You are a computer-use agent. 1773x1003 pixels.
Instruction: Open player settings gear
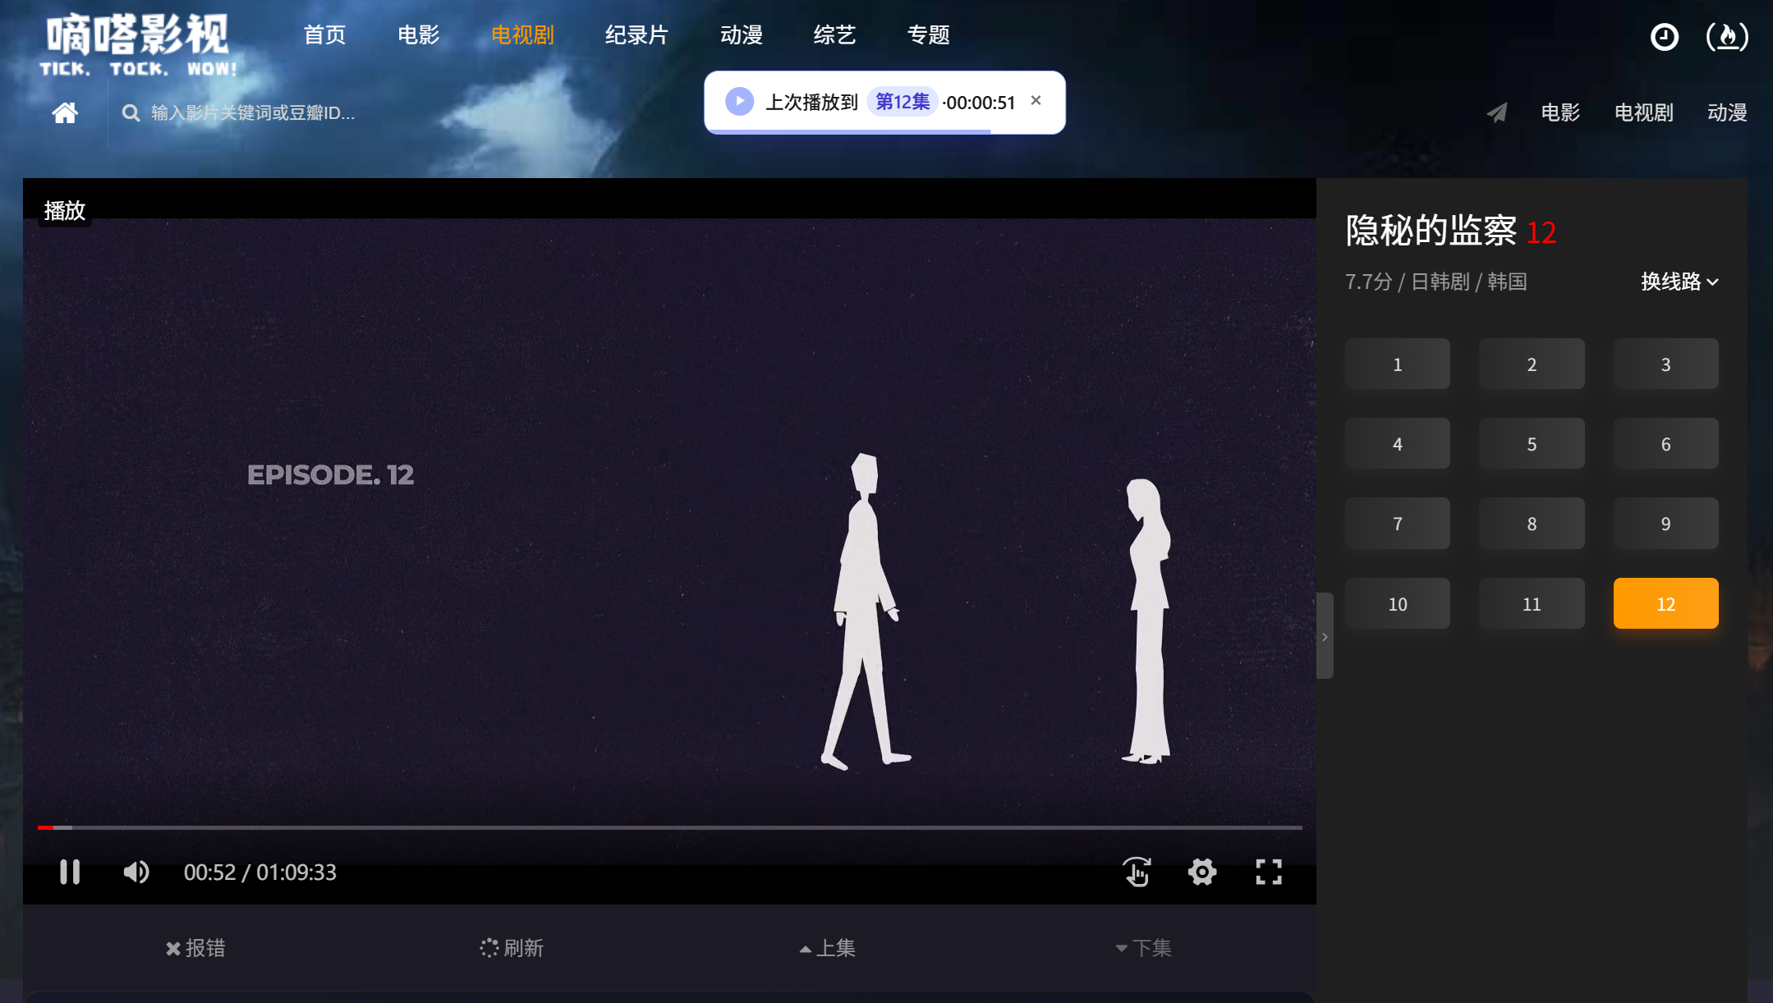(x=1202, y=872)
